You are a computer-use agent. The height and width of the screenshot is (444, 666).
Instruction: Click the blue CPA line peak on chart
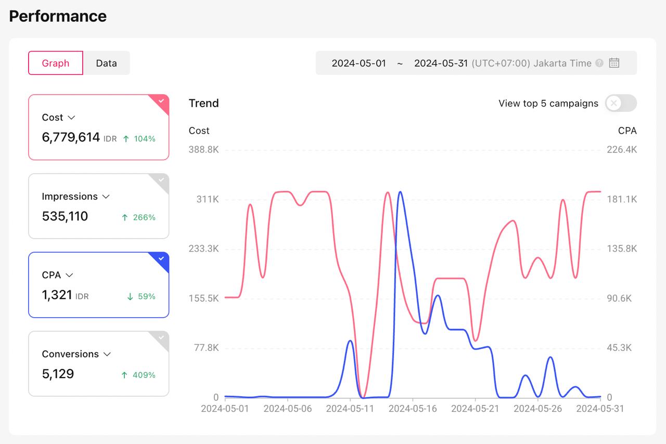click(400, 192)
